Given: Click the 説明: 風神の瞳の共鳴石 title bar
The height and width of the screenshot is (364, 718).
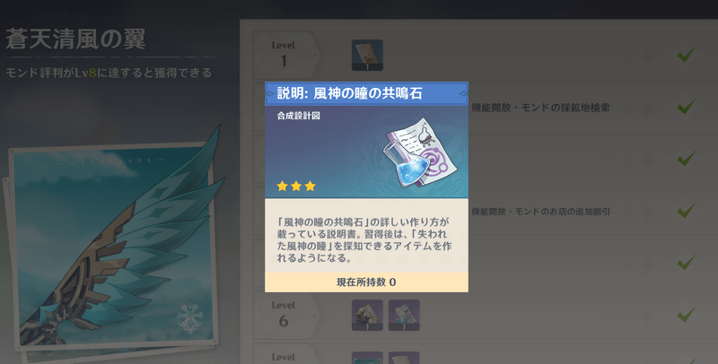Looking at the screenshot, I should (366, 93).
